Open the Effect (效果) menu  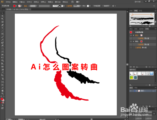(43, 2)
